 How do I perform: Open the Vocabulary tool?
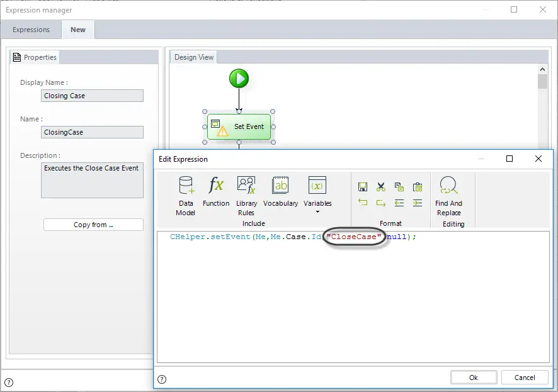click(x=280, y=191)
